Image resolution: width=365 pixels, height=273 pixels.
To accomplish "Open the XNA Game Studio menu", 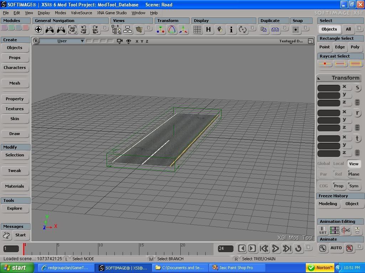I will (112, 13).
